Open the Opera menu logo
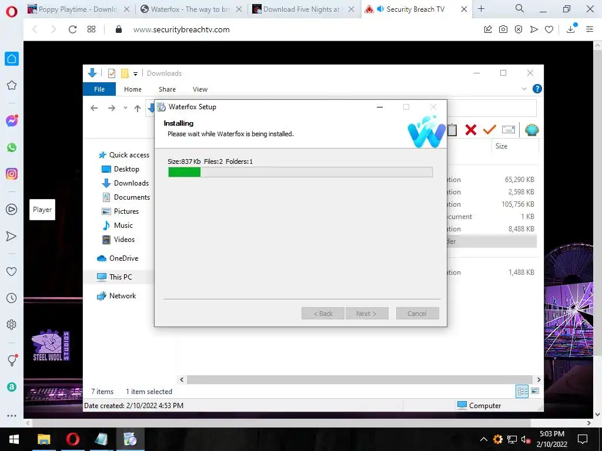Viewport: 602px width, 451px height. click(x=12, y=12)
